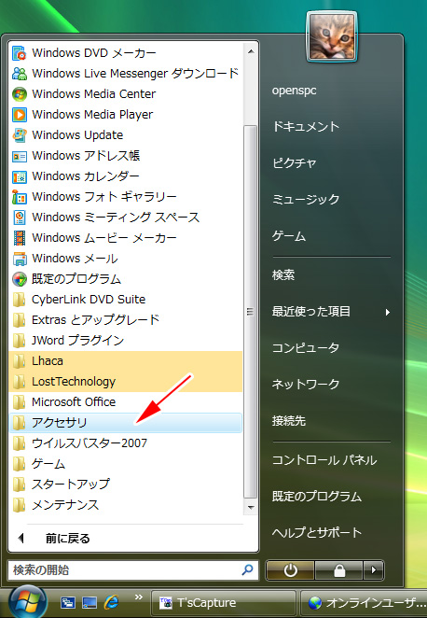Expand the スタートアップ folder
Viewport: 427px width, 618px height.
click(x=125, y=484)
